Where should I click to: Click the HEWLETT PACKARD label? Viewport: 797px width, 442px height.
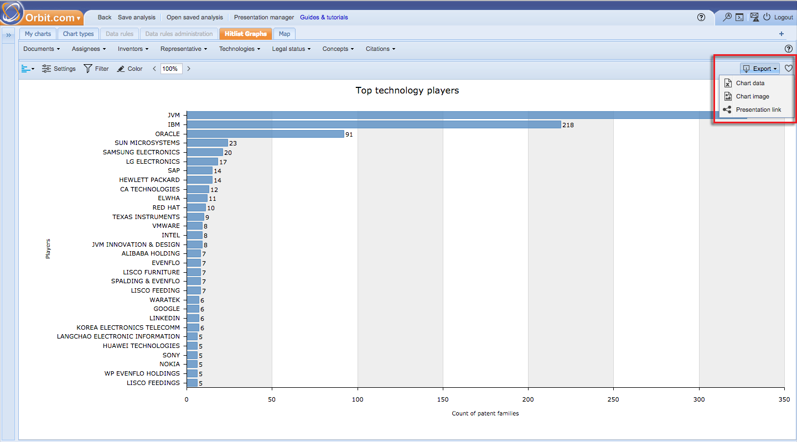click(149, 180)
